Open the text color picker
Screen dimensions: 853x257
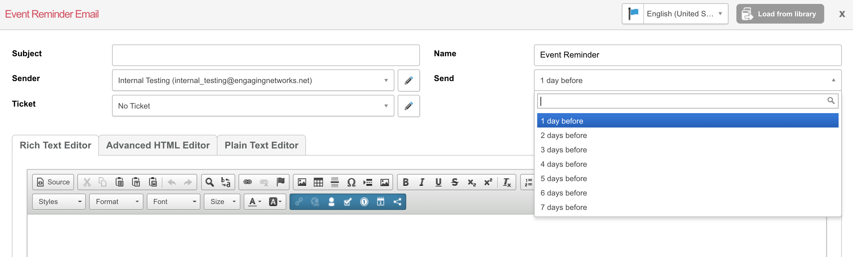tap(254, 201)
